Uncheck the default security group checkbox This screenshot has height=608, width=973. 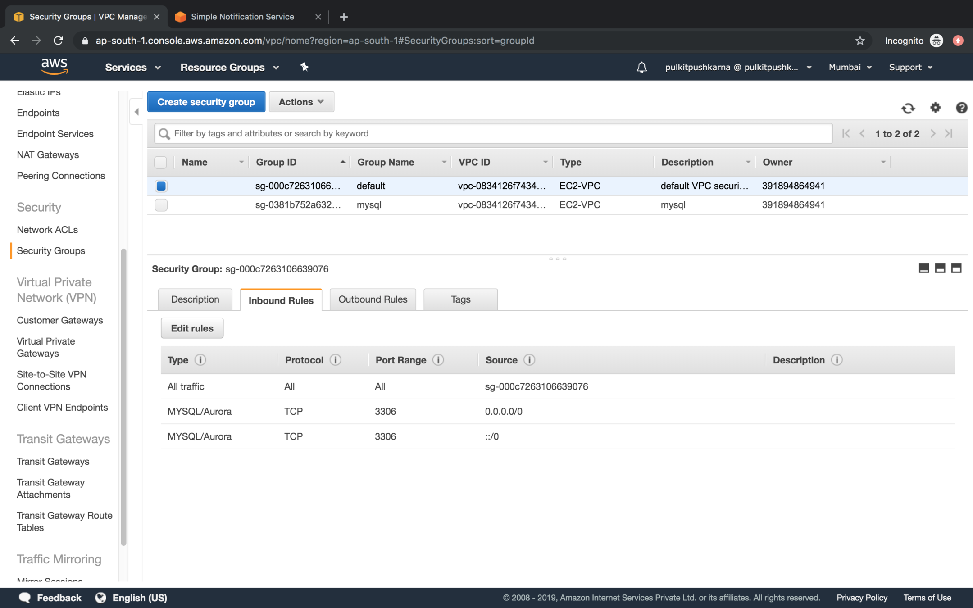161,186
